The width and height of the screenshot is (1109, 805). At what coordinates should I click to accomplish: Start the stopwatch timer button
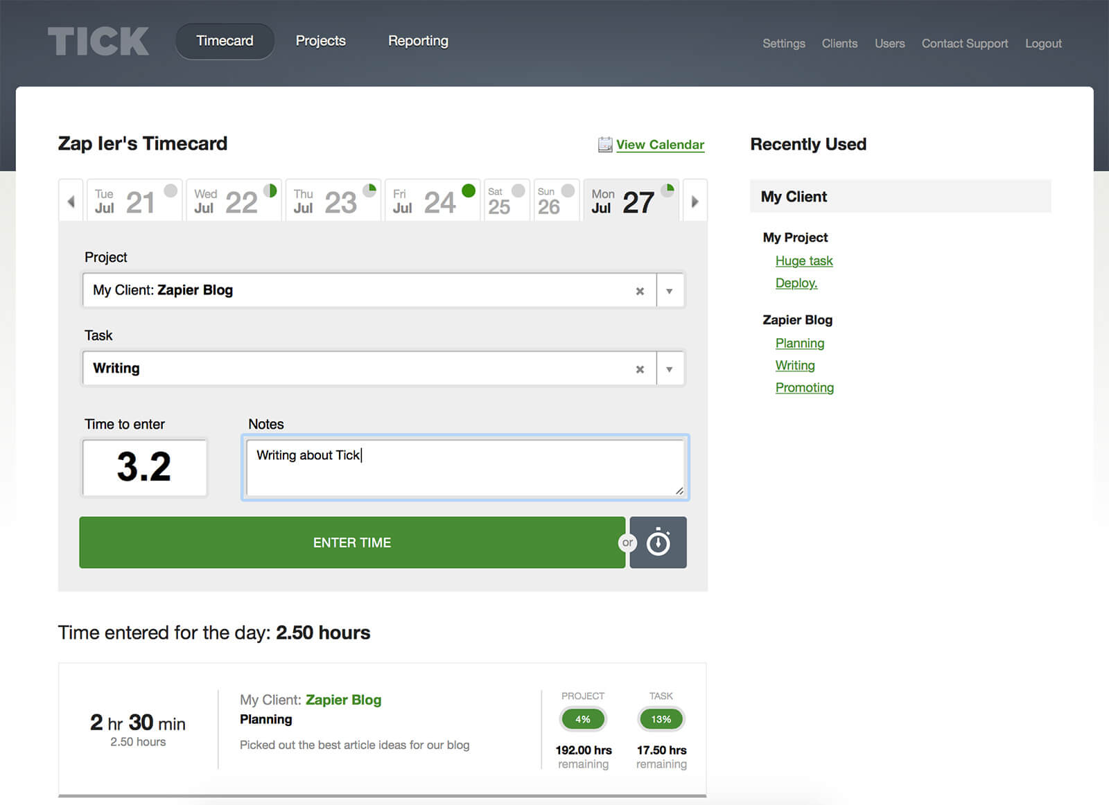tap(658, 542)
